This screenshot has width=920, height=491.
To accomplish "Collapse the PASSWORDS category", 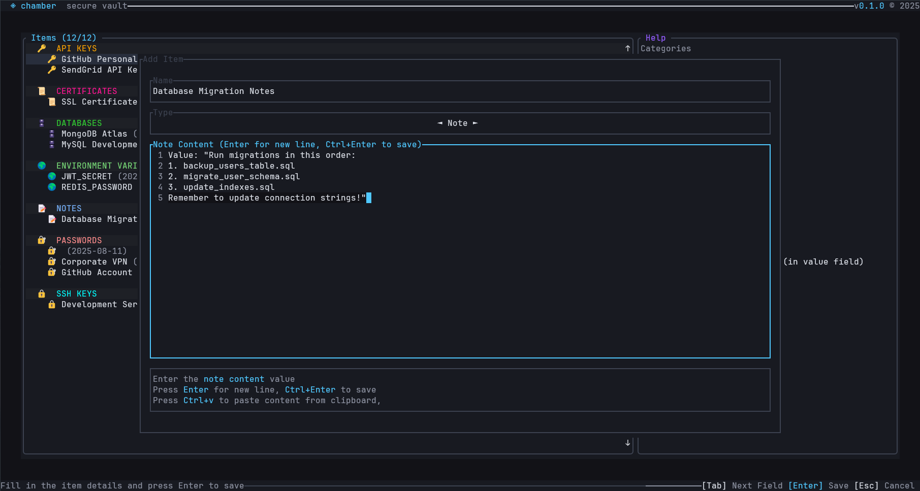I will click(79, 241).
